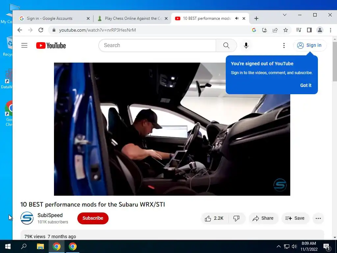The height and width of the screenshot is (253, 337).
Task: Select the second Chrome taskbar icon
Action: coord(73,246)
